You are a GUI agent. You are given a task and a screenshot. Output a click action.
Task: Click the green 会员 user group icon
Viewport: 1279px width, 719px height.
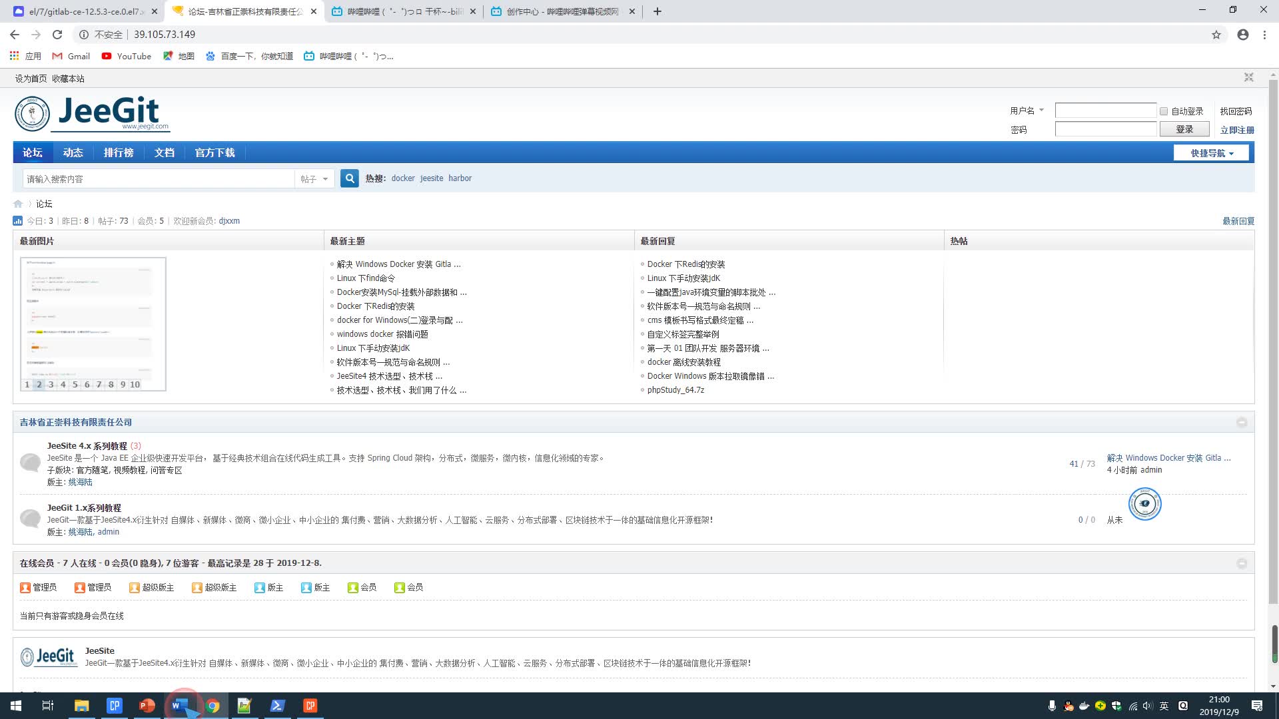click(352, 587)
